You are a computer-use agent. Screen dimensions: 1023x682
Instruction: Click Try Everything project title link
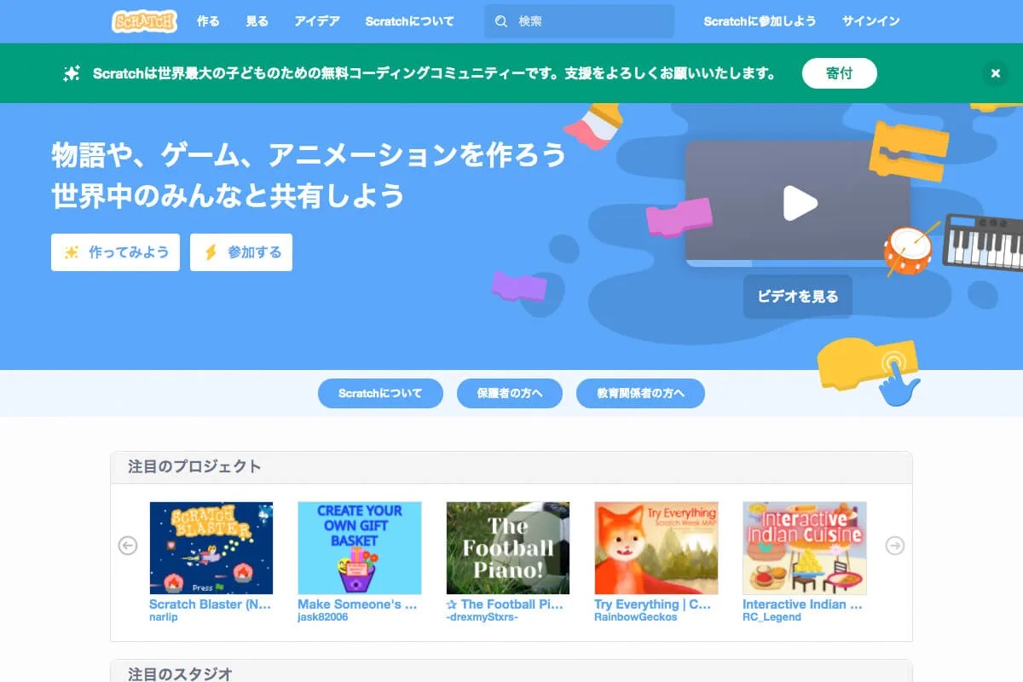653,604
